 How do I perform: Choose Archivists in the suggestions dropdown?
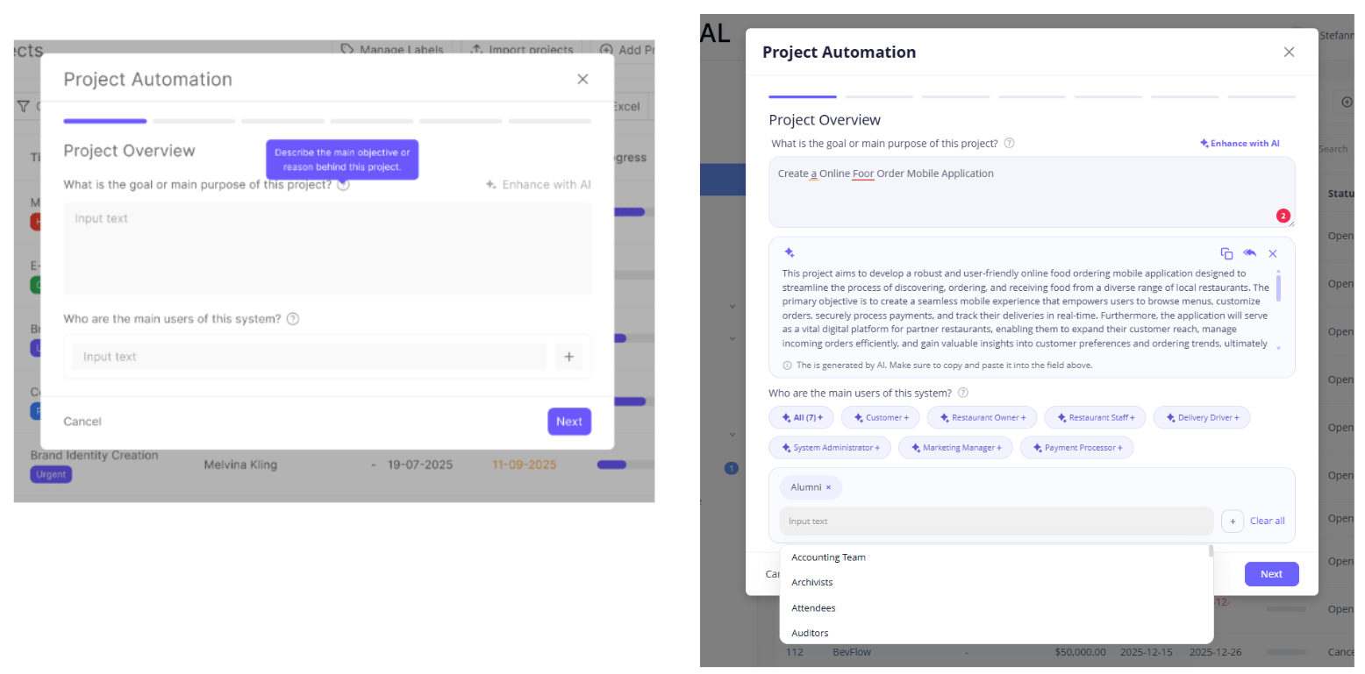click(x=811, y=582)
